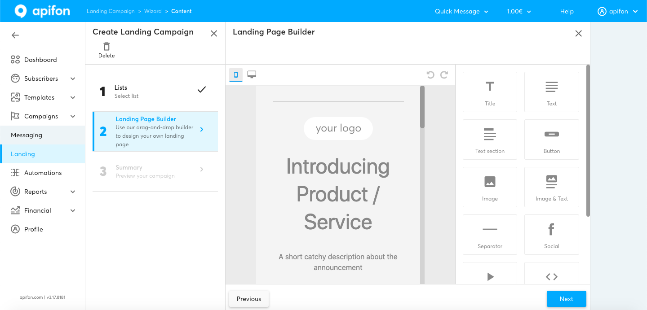Add the Social block
This screenshot has width=647, height=310.
click(551, 234)
